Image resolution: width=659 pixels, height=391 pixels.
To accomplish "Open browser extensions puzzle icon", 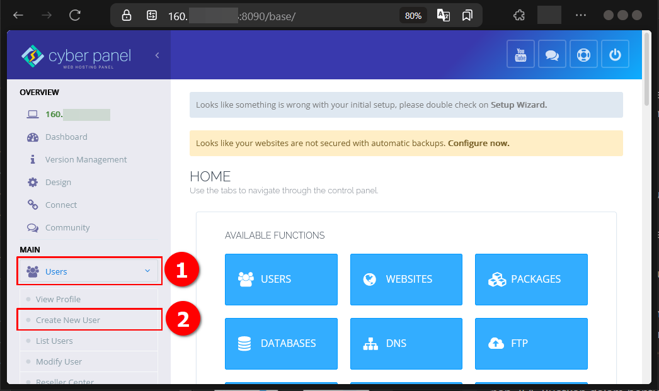I will click(x=519, y=16).
